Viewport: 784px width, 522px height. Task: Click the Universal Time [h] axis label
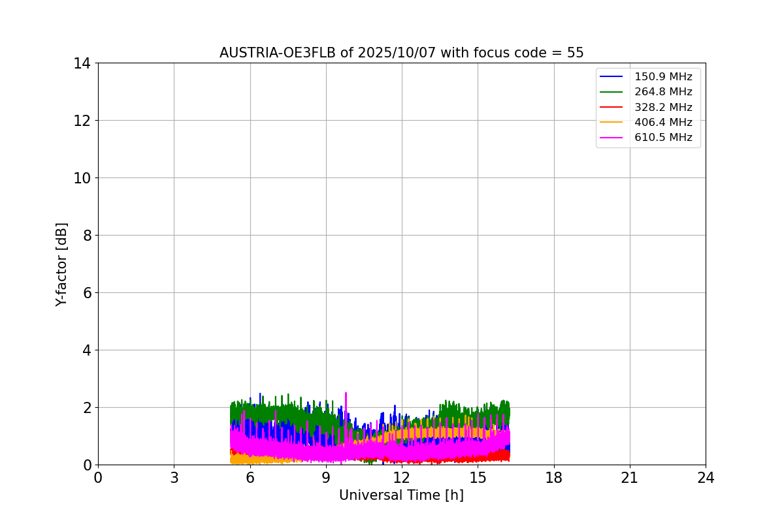point(401,495)
